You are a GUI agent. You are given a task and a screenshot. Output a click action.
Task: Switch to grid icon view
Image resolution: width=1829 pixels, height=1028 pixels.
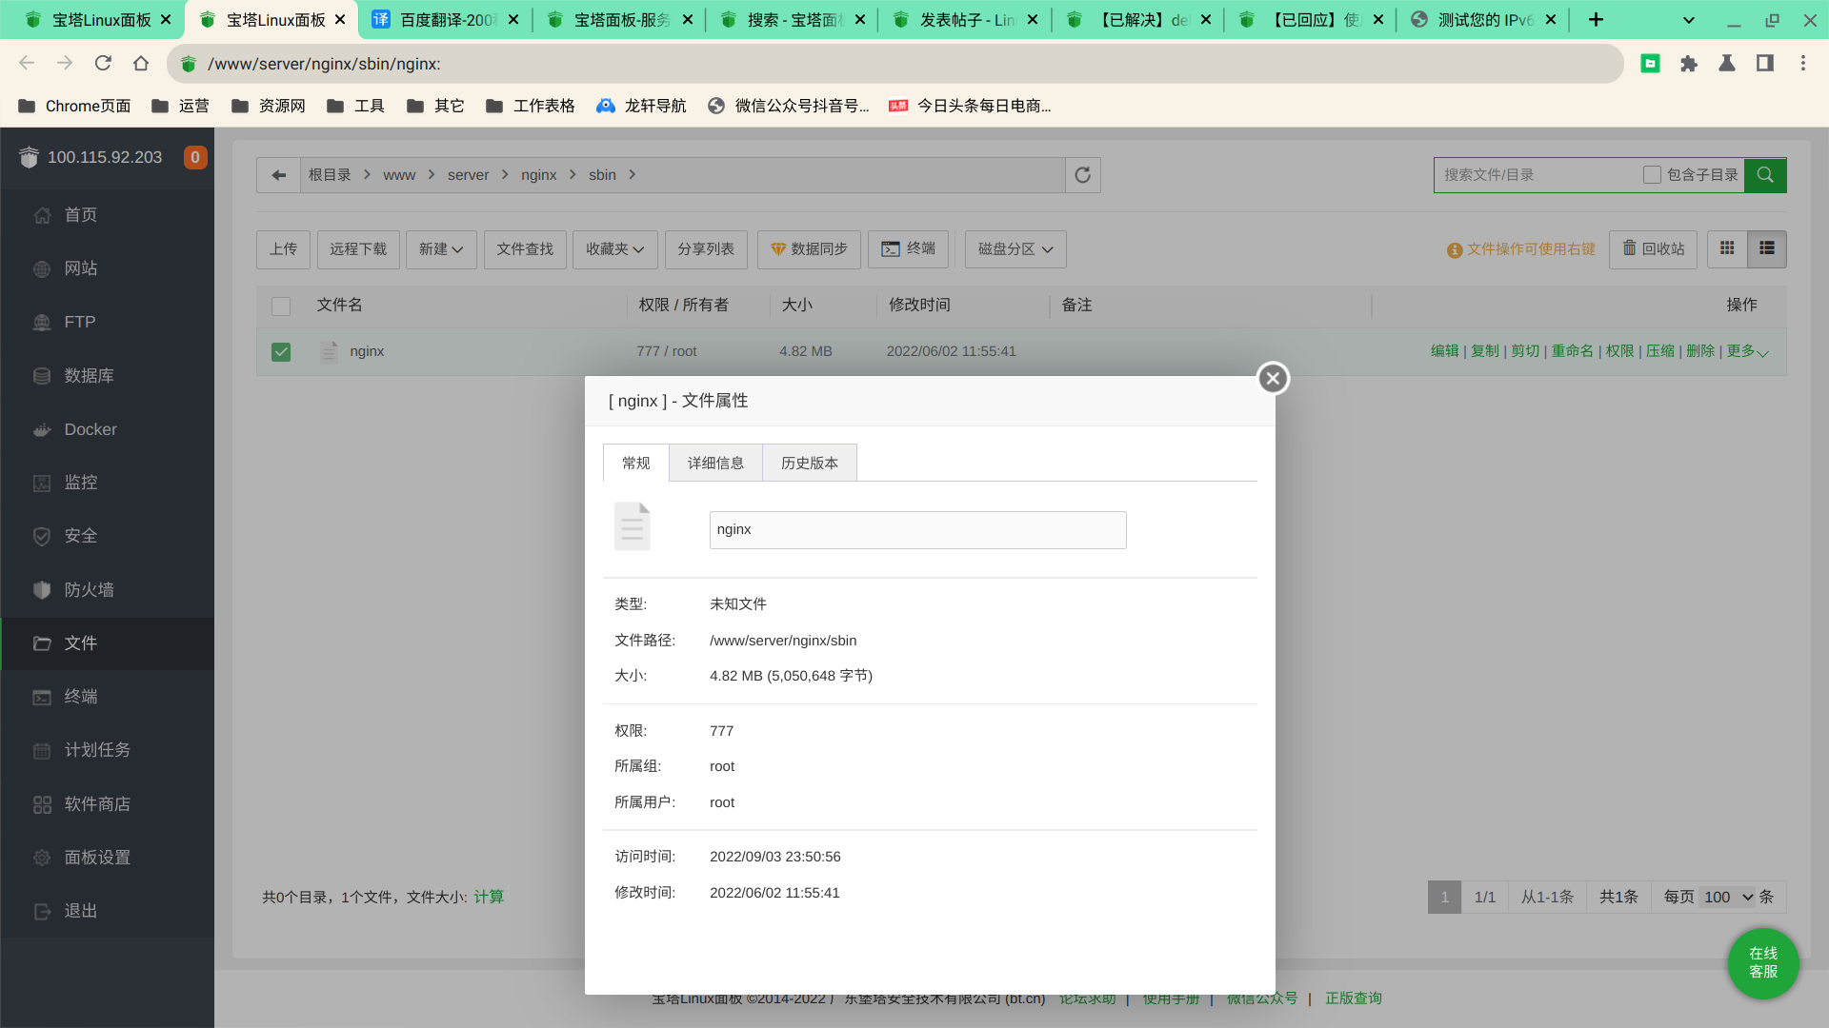pos(1727,249)
